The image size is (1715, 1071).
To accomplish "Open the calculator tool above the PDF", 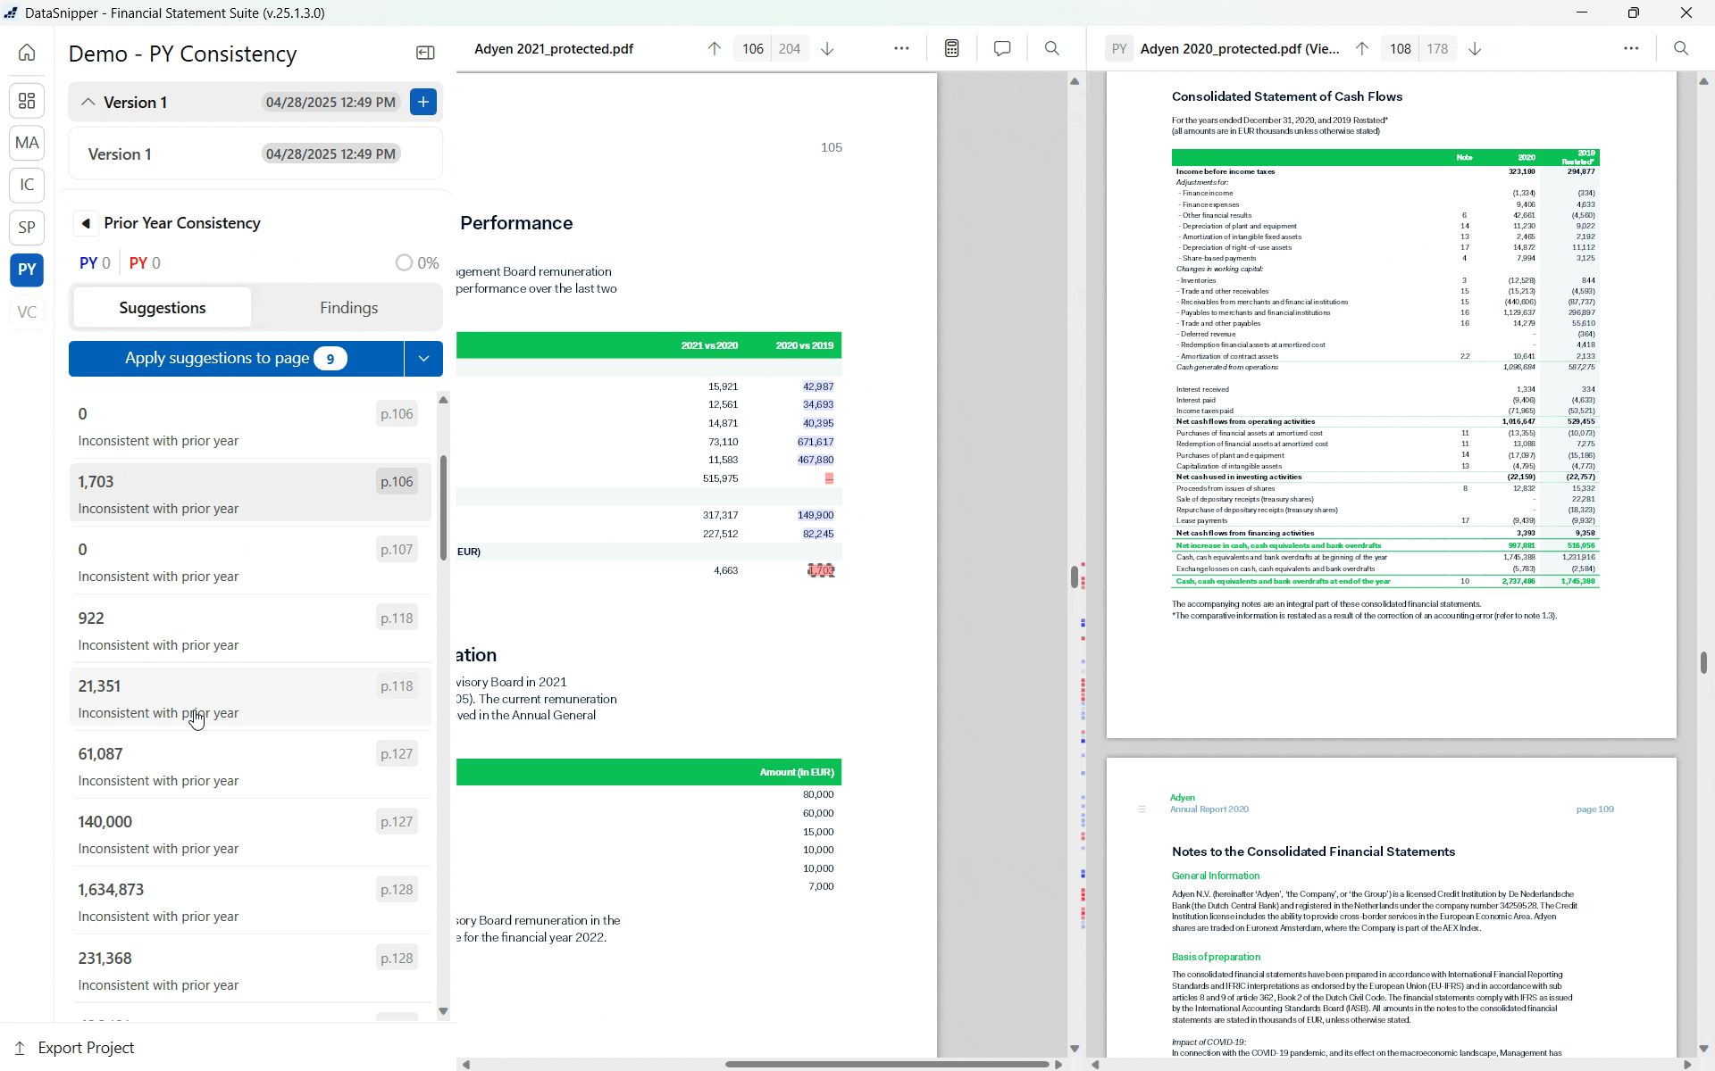I will pos(950,48).
